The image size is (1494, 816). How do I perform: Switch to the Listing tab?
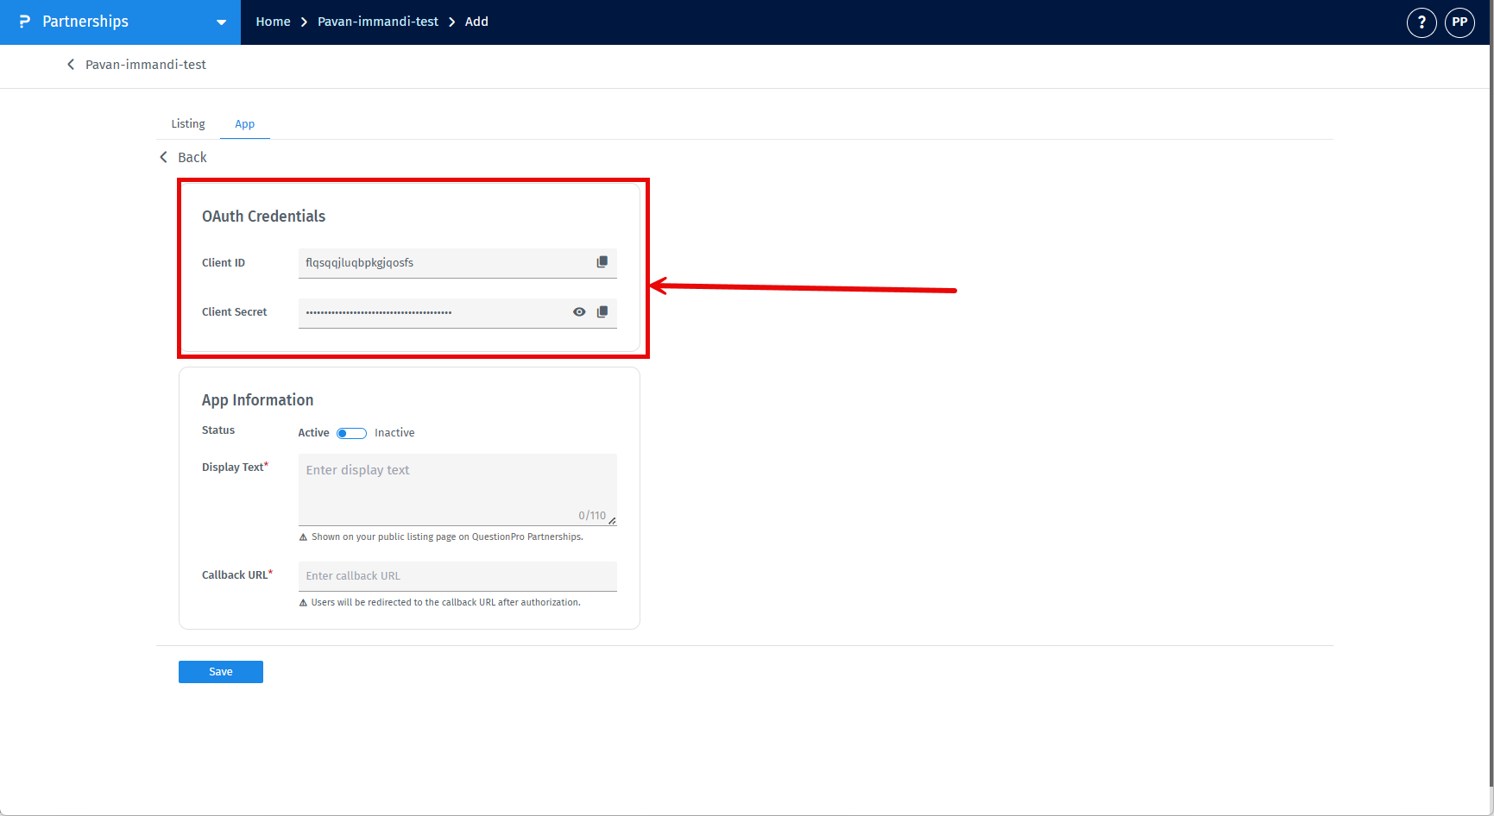coord(188,124)
